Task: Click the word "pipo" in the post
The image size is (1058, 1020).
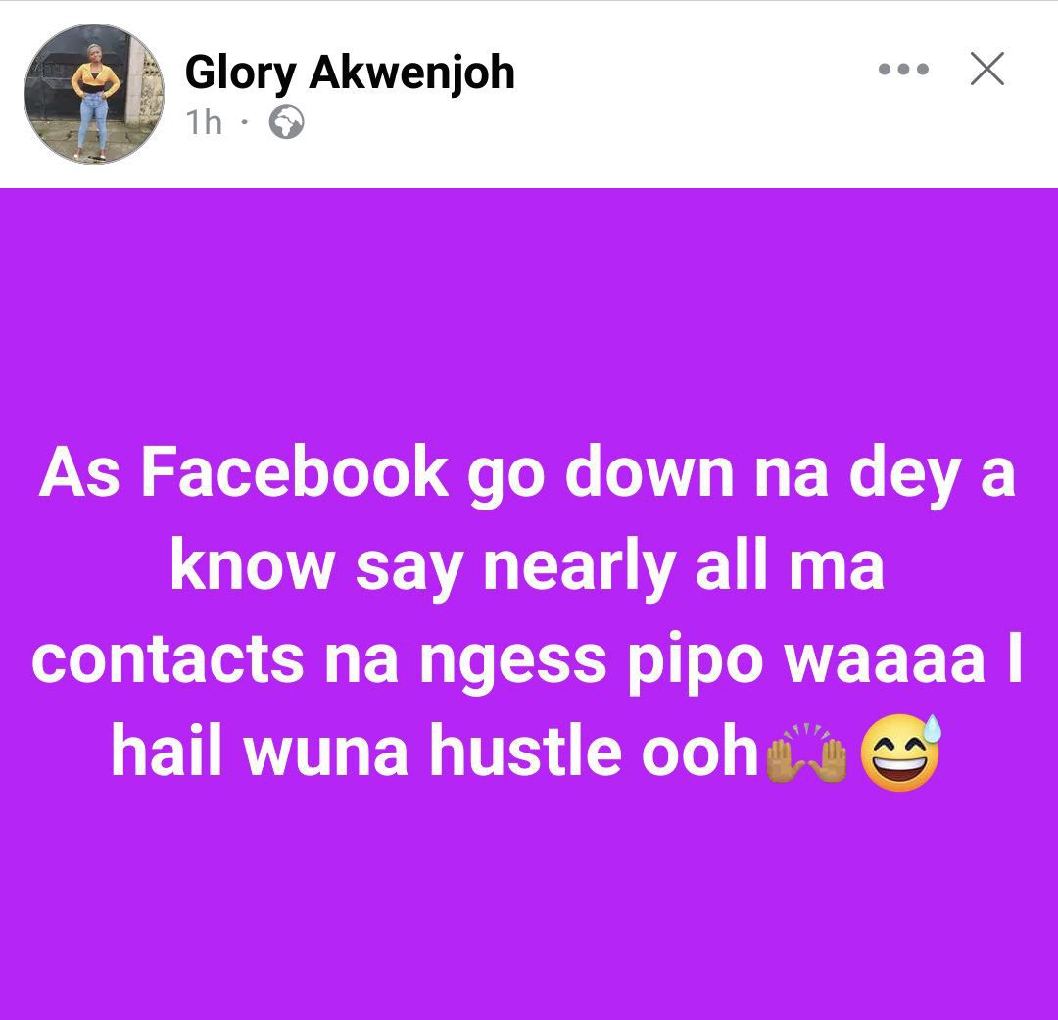Action: [x=696, y=662]
